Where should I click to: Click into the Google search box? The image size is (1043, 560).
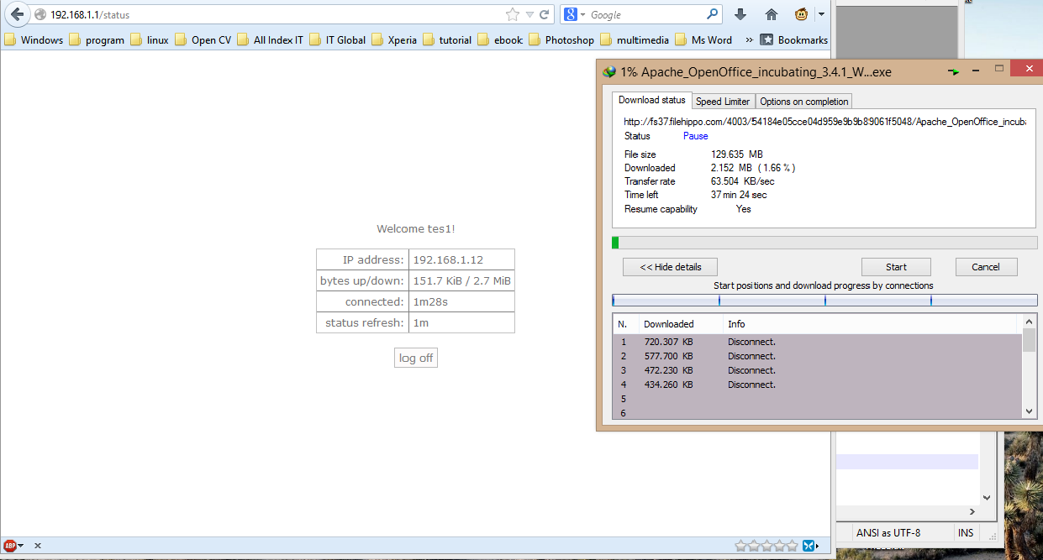tap(645, 14)
